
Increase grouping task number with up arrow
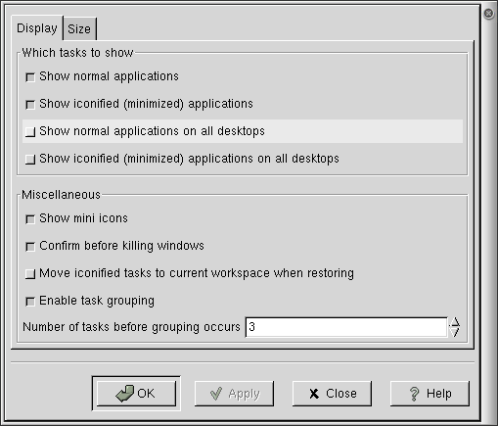pyautogui.click(x=455, y=322)
